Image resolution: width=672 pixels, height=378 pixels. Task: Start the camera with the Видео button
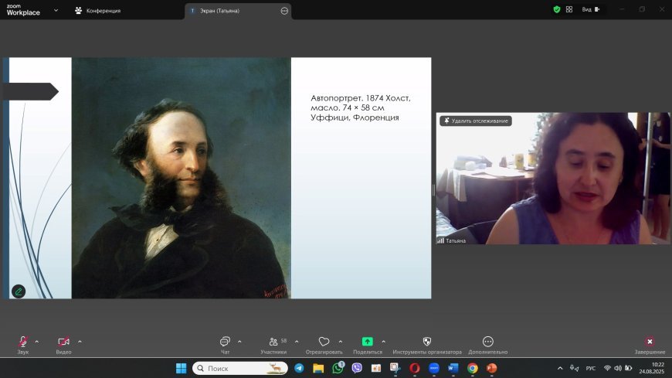coord(63,345)
